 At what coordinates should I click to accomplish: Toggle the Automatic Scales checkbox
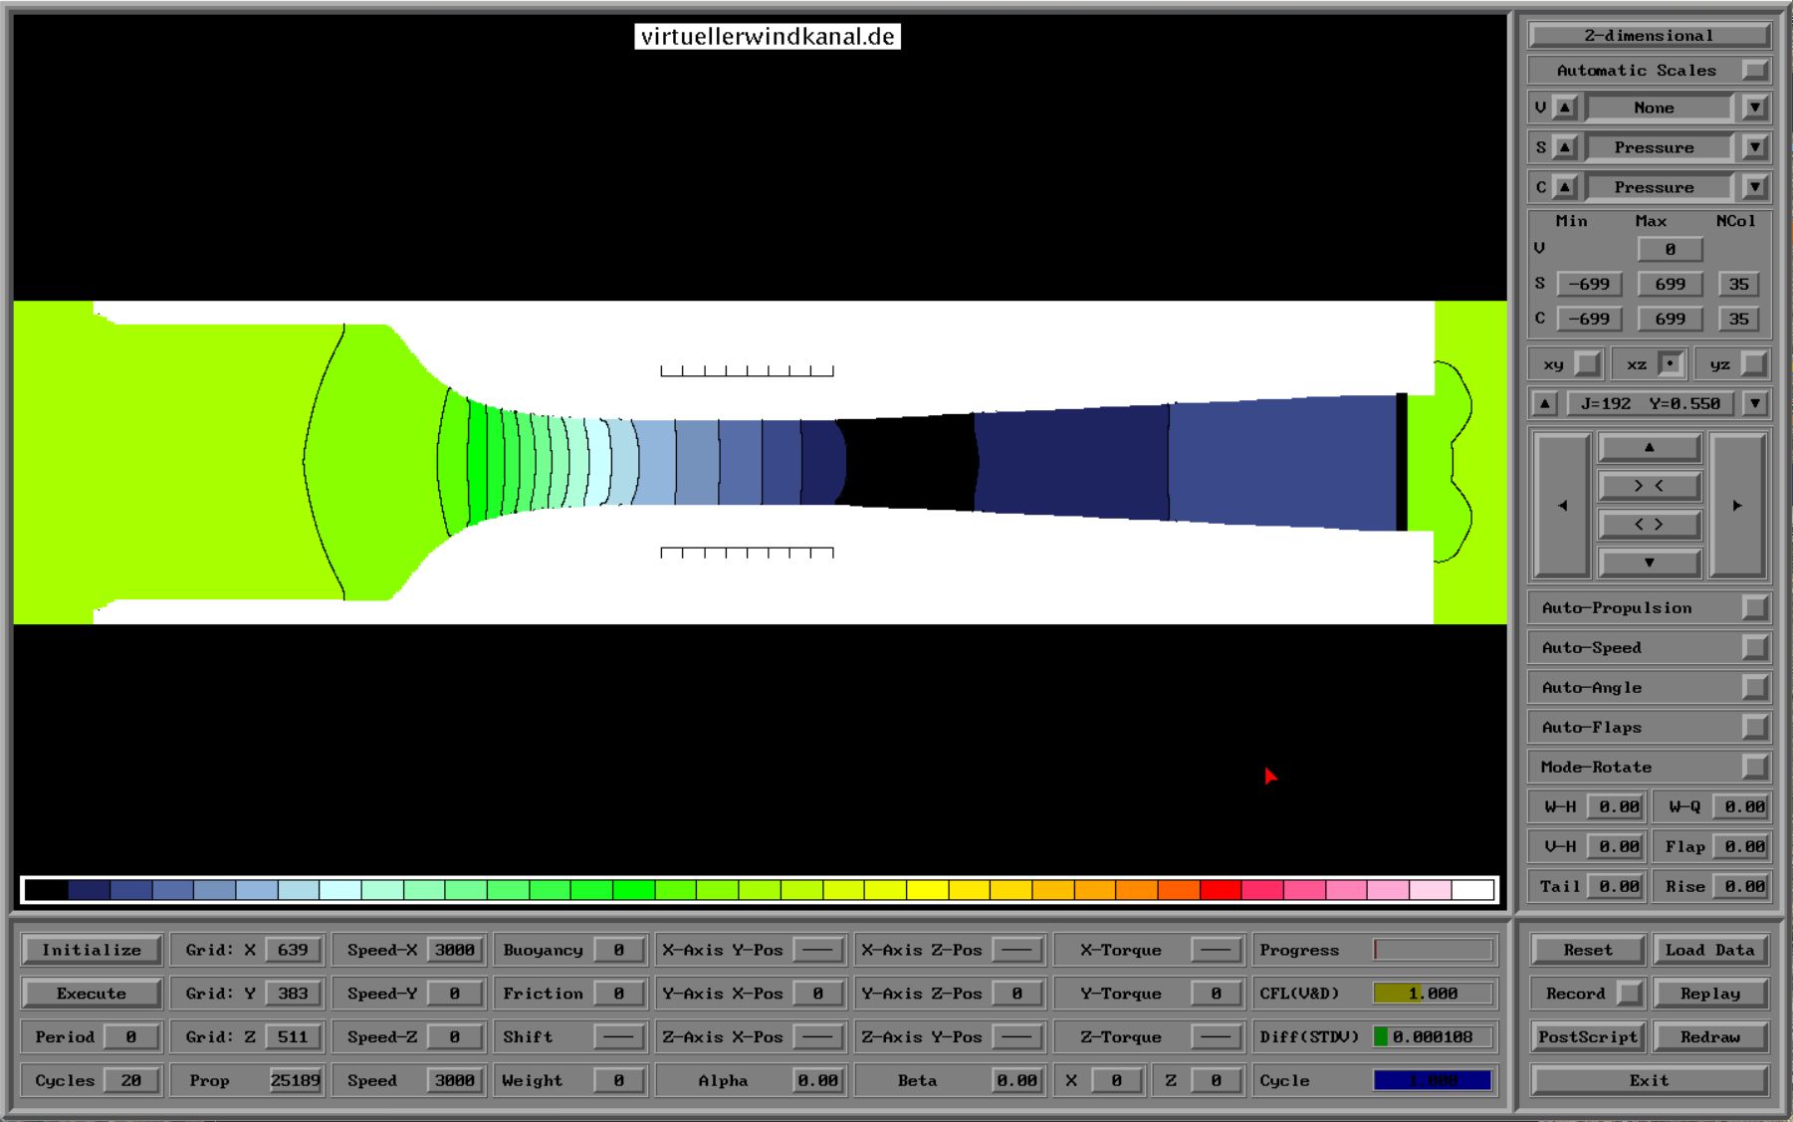[1755, 70]
